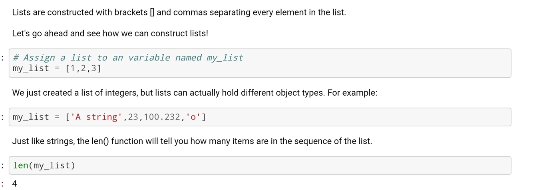This screenshot has height=190, width=533.
Task: Click the 'o' string at the list end
Action: [x=193, y=117]
